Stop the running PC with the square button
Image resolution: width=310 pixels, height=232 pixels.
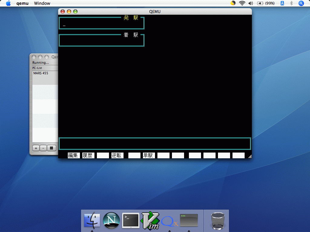pyautogui.click(x=51, y=148)
